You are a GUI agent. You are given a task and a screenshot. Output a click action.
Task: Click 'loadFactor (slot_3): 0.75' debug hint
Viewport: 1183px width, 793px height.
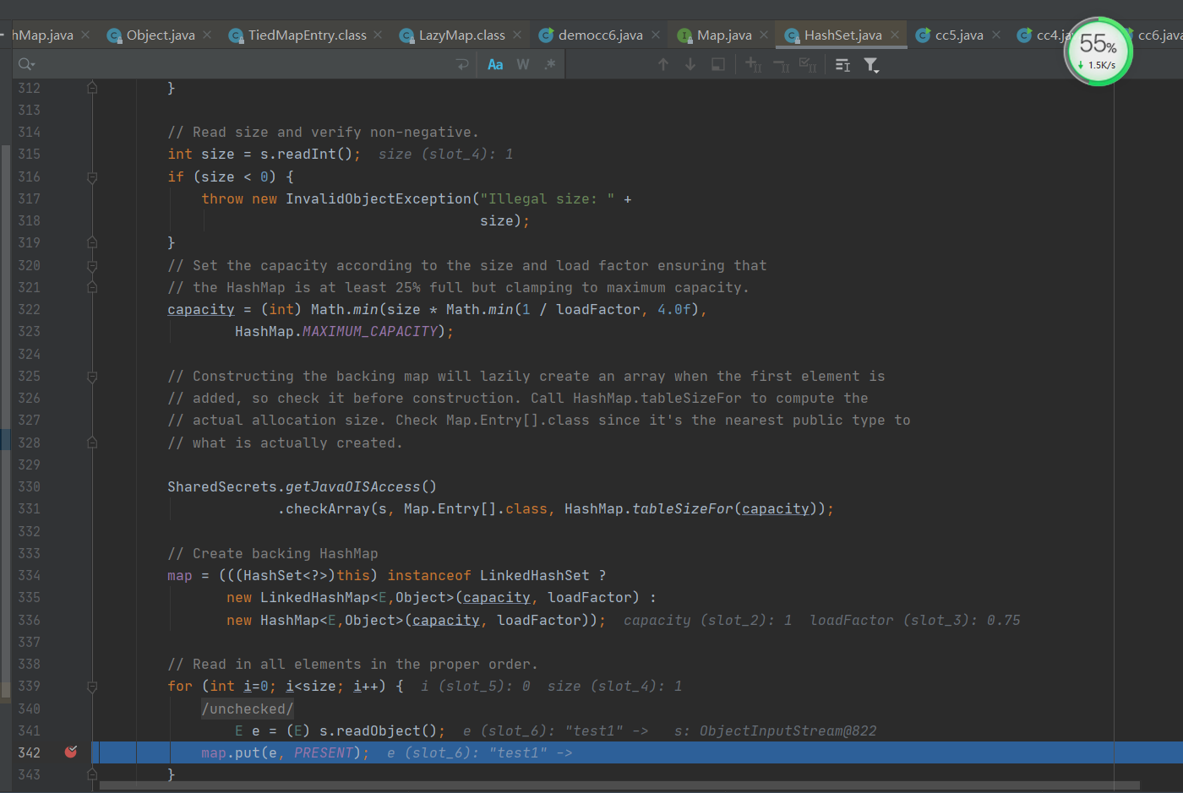[x=914, y=620]
